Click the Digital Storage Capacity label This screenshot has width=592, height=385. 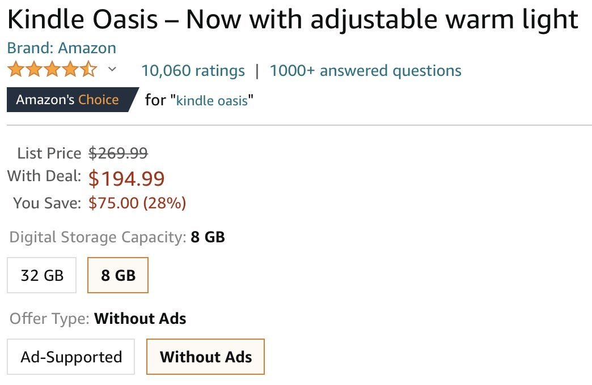[x=98, y=237]
